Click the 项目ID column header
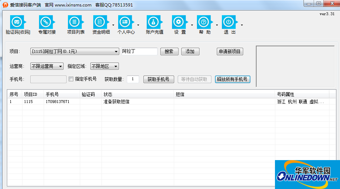Image resolution: width=340 pixels, height=189 pixels. click(33, 94)
